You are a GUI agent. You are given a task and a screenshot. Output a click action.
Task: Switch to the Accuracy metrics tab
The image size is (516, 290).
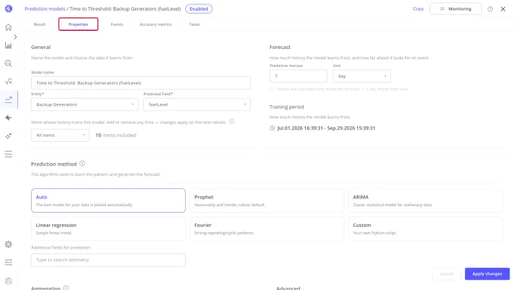pos(155,24)
